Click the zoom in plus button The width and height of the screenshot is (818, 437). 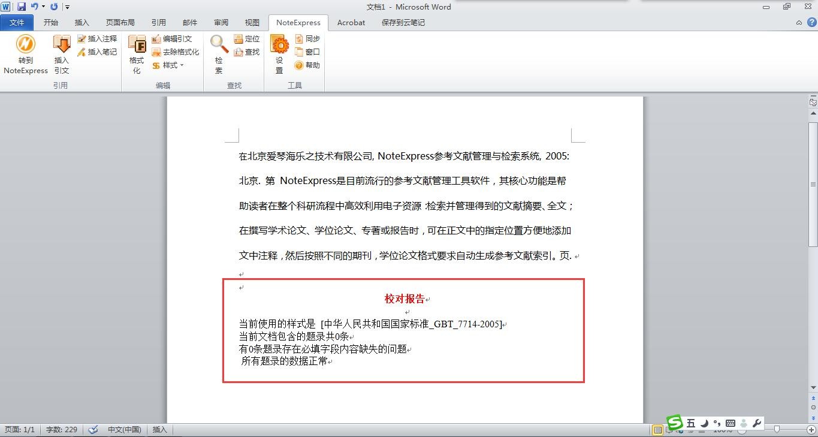point(812,430)
